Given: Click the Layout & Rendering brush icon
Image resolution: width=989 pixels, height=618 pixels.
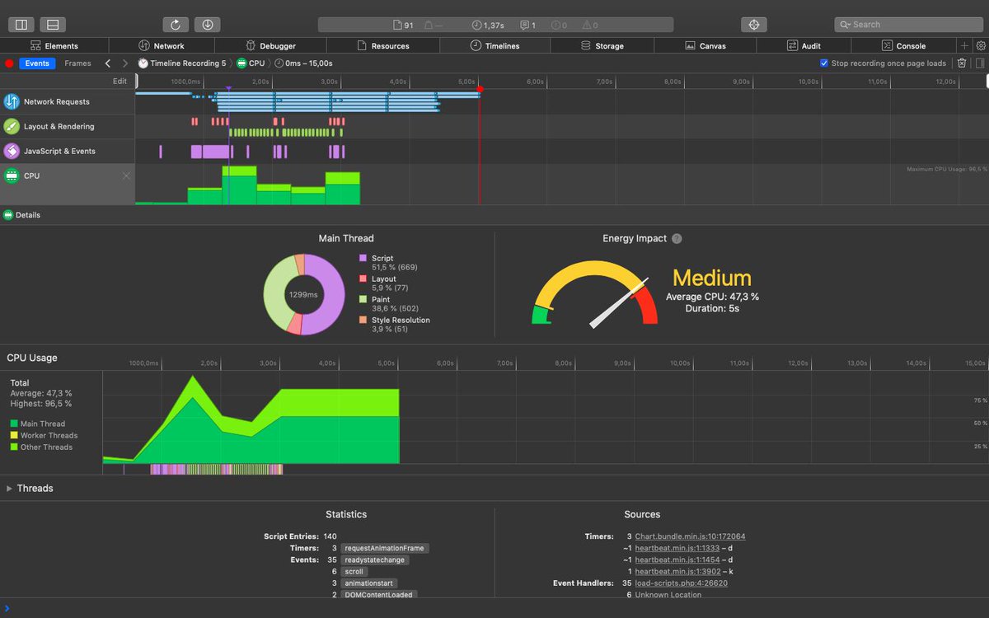Looking at the screenshot, I should (12, 127).
